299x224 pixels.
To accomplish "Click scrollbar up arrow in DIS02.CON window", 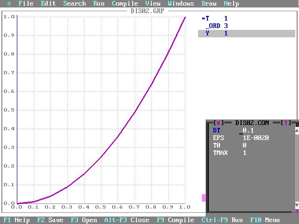I will coord(297,130).
